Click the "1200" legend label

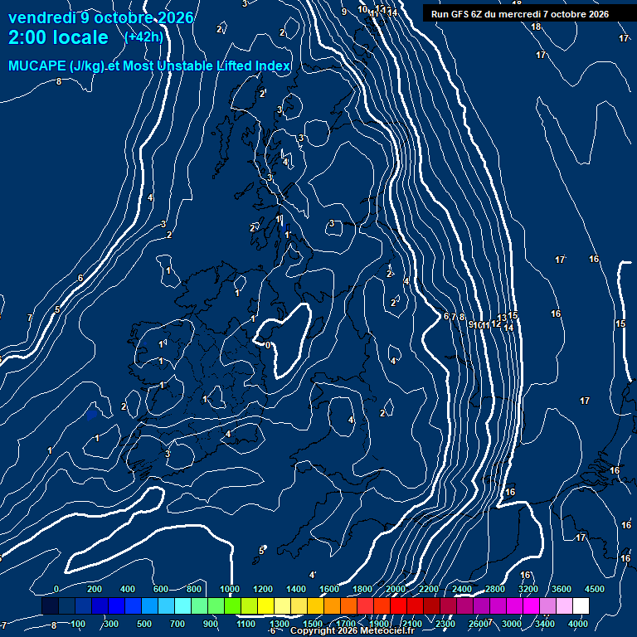pyautogui.click(x=263, y=589)
